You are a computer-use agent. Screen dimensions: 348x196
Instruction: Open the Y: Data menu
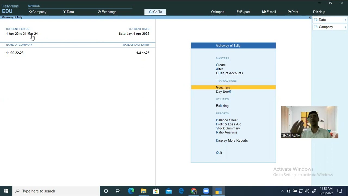point(69,12)
